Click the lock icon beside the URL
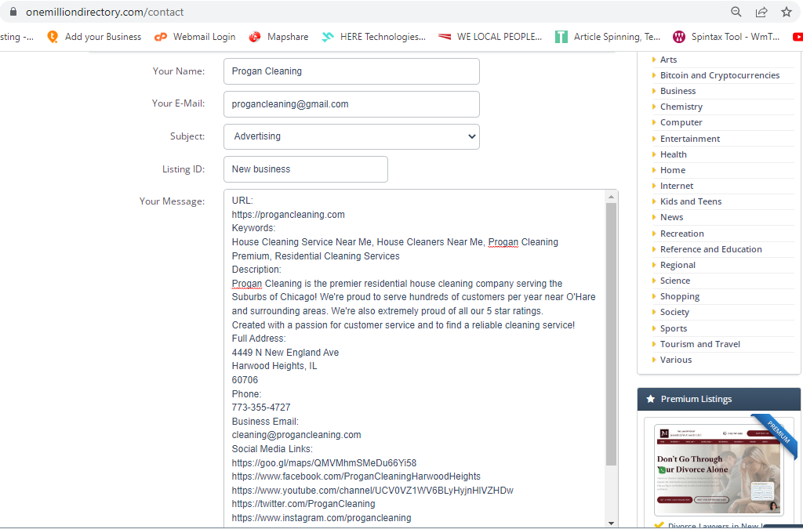Viewport: 803px width, 529px height. point(13,12)
